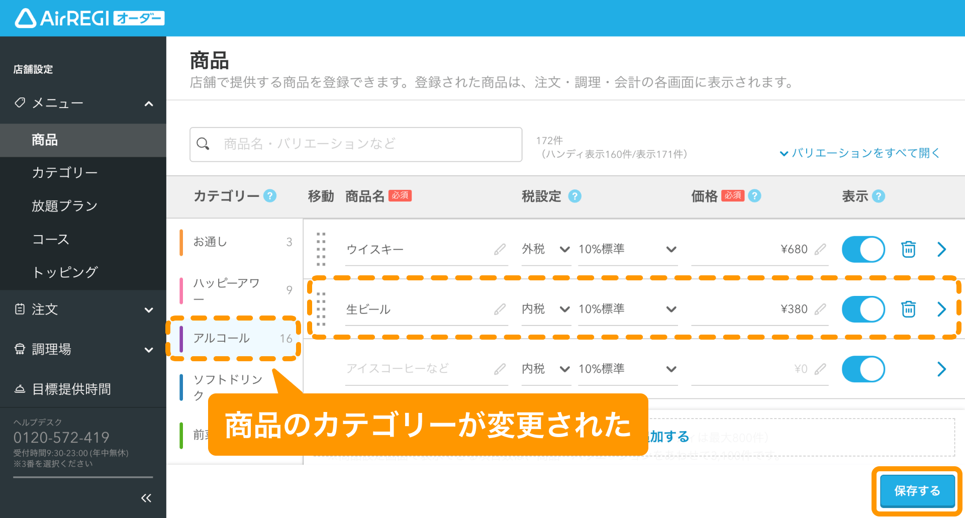Expand the 調理場 sidebar section
Image resolution: width=965 pixels, height=518 pixels.
click(x=149, y=350)
